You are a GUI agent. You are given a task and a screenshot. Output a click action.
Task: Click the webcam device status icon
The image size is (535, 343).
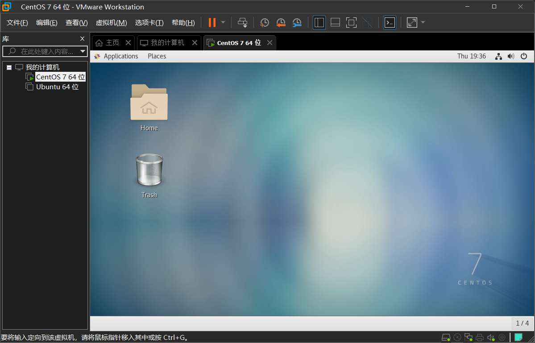502,338
